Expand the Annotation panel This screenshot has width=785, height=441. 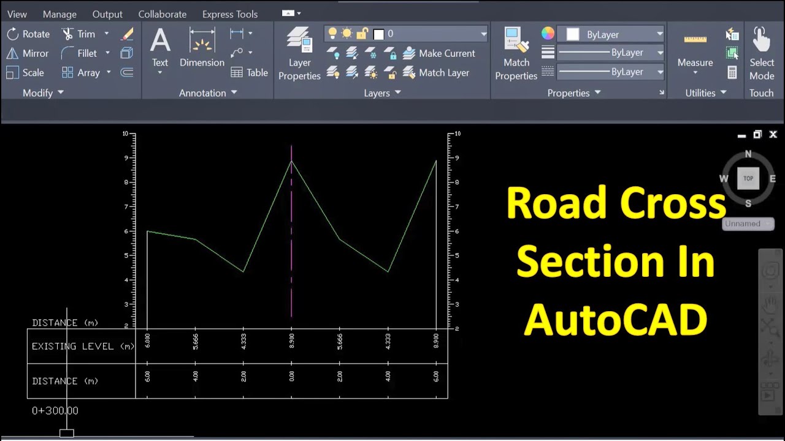click(209, 93)
